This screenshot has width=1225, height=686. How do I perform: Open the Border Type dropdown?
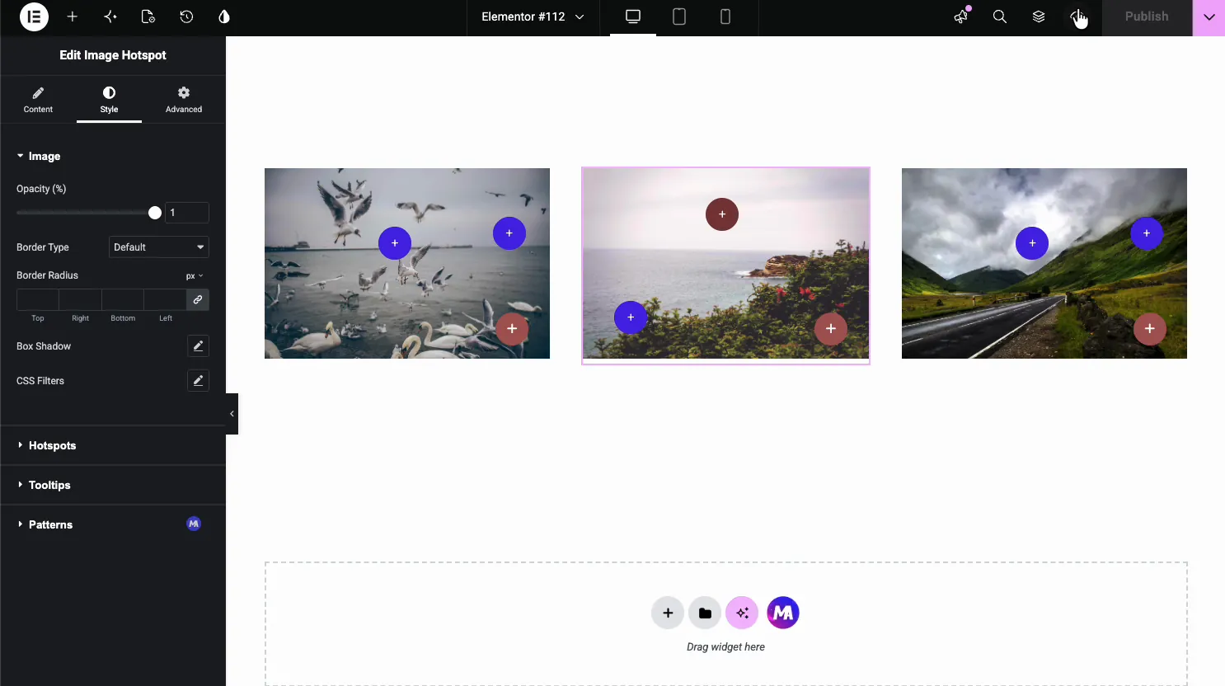pos(159,247)
